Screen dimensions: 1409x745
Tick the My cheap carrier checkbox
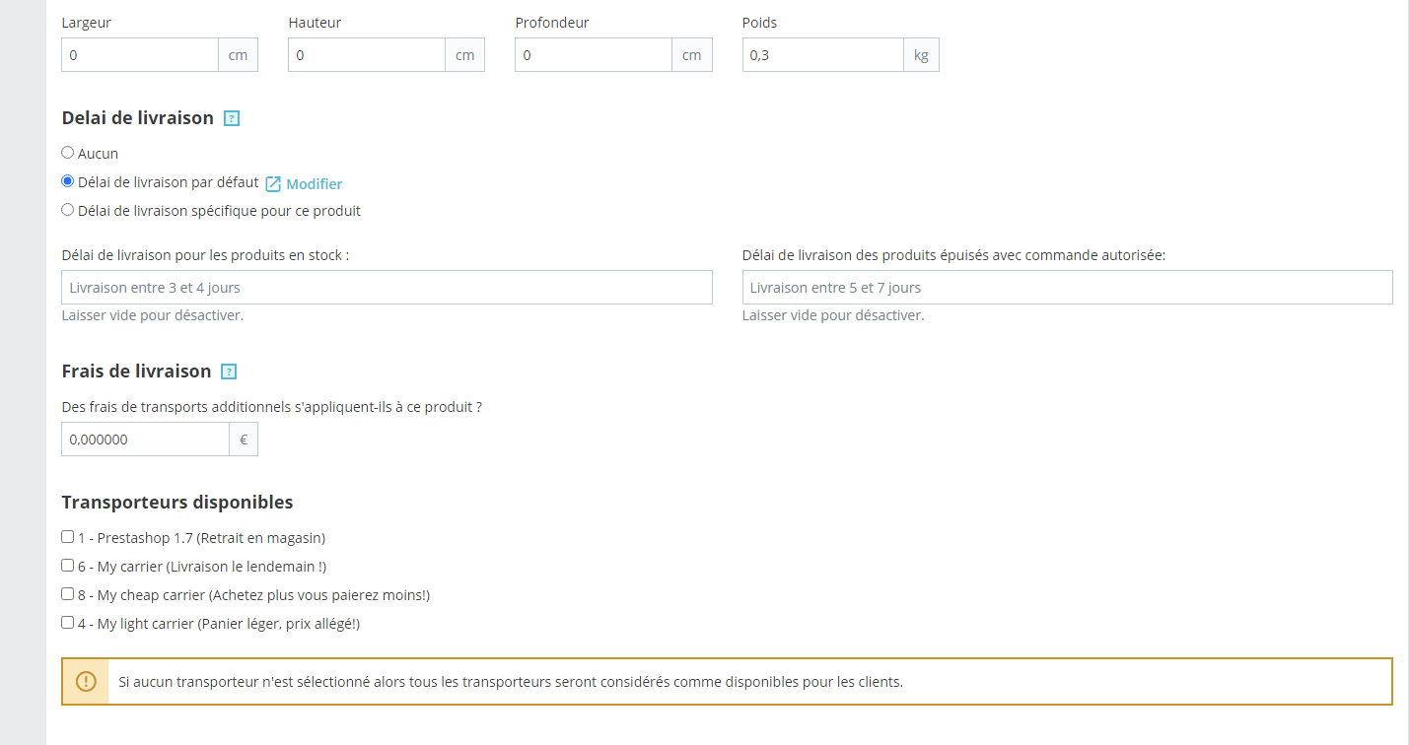click(x=68, y=594)
